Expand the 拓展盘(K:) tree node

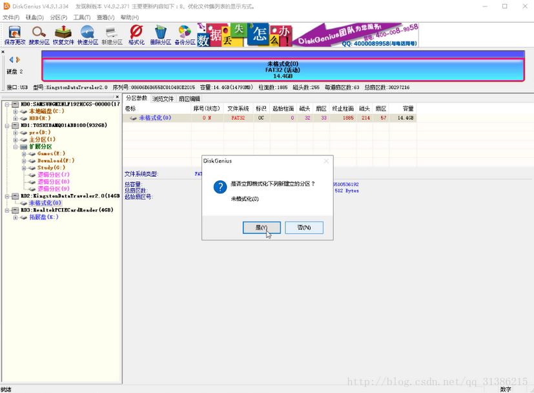click(x=15, y=217)
